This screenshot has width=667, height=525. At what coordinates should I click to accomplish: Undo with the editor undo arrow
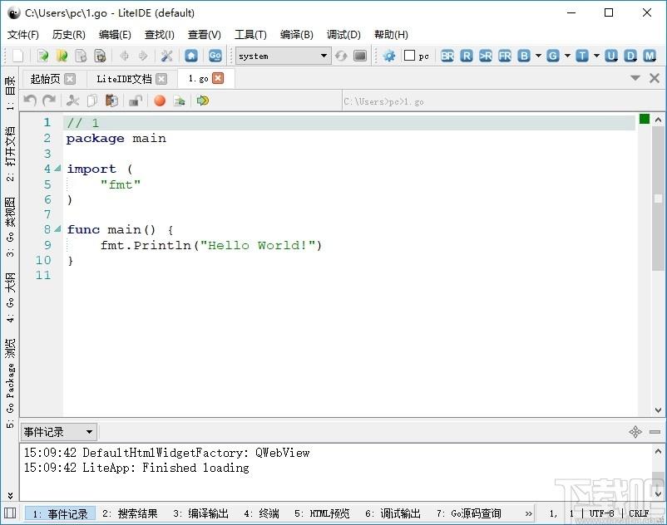coord(30,101)
